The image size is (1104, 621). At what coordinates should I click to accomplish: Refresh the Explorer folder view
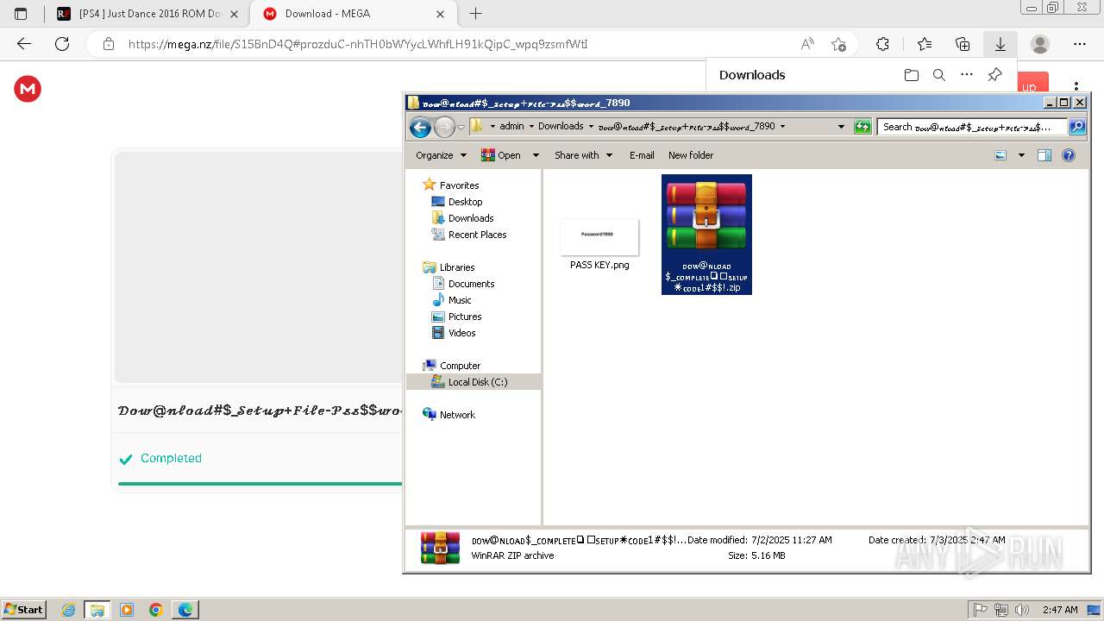click(x=862, y=127)
